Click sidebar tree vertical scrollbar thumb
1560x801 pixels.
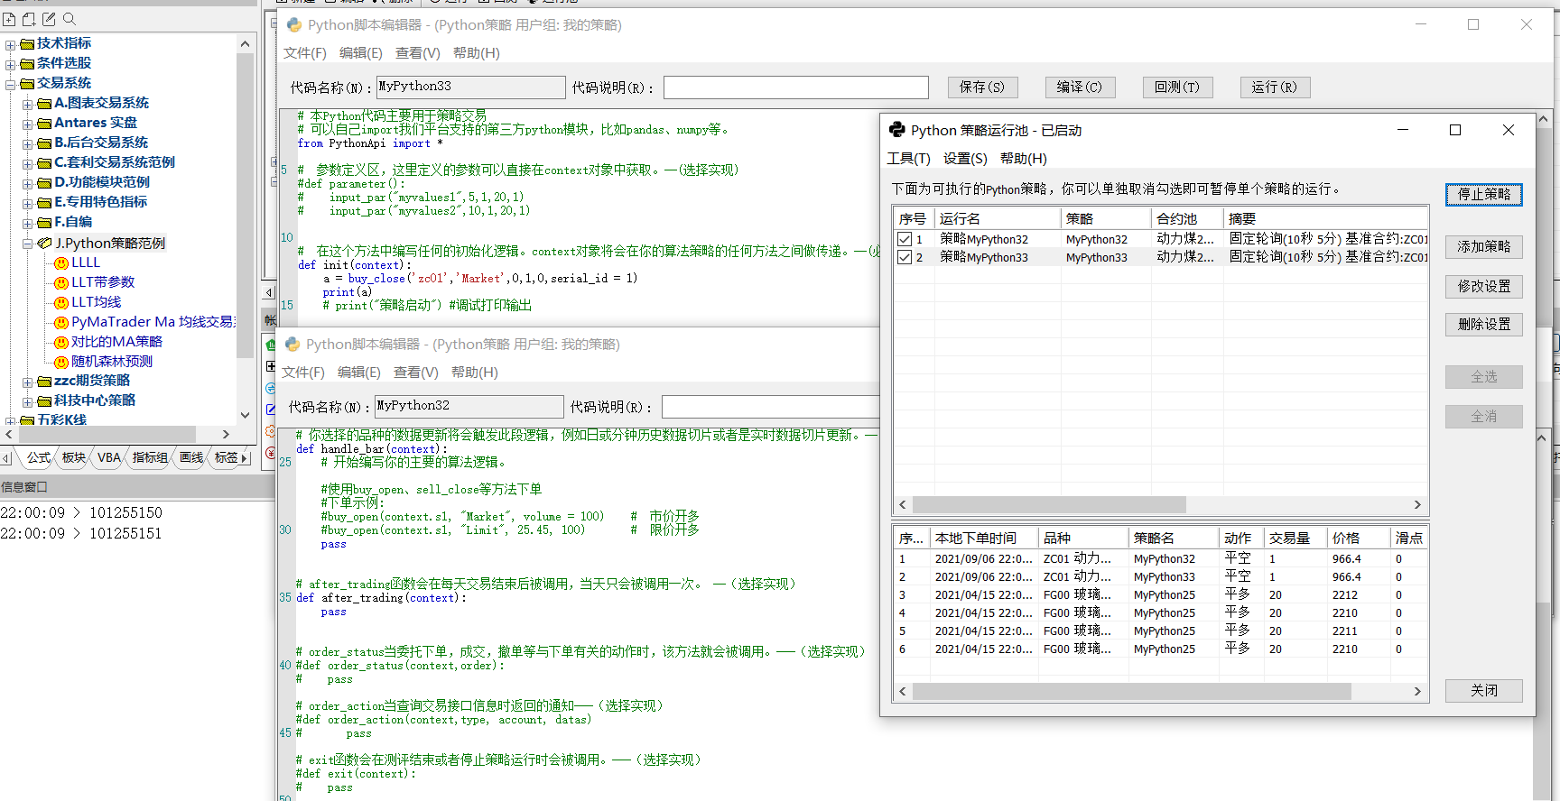tap(245, 206)
